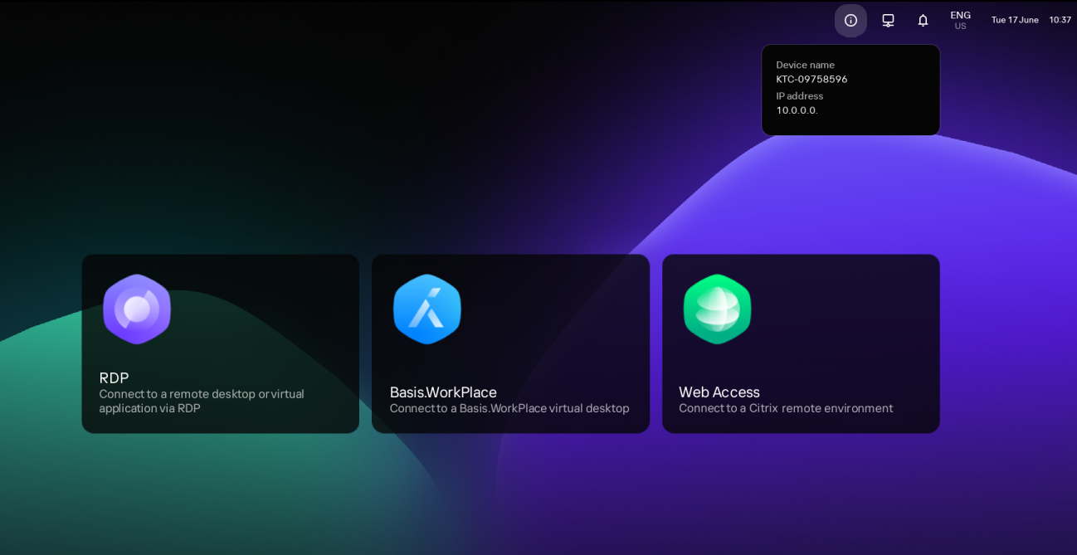This screenshot has width=1077, height=555.
Task: Click the date Tue 17 June
Action: pyautogui.click(x=1015, y=20)
